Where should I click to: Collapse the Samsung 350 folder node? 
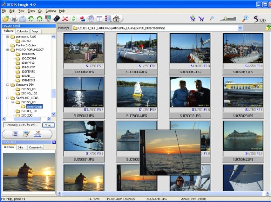coord(8,85)
